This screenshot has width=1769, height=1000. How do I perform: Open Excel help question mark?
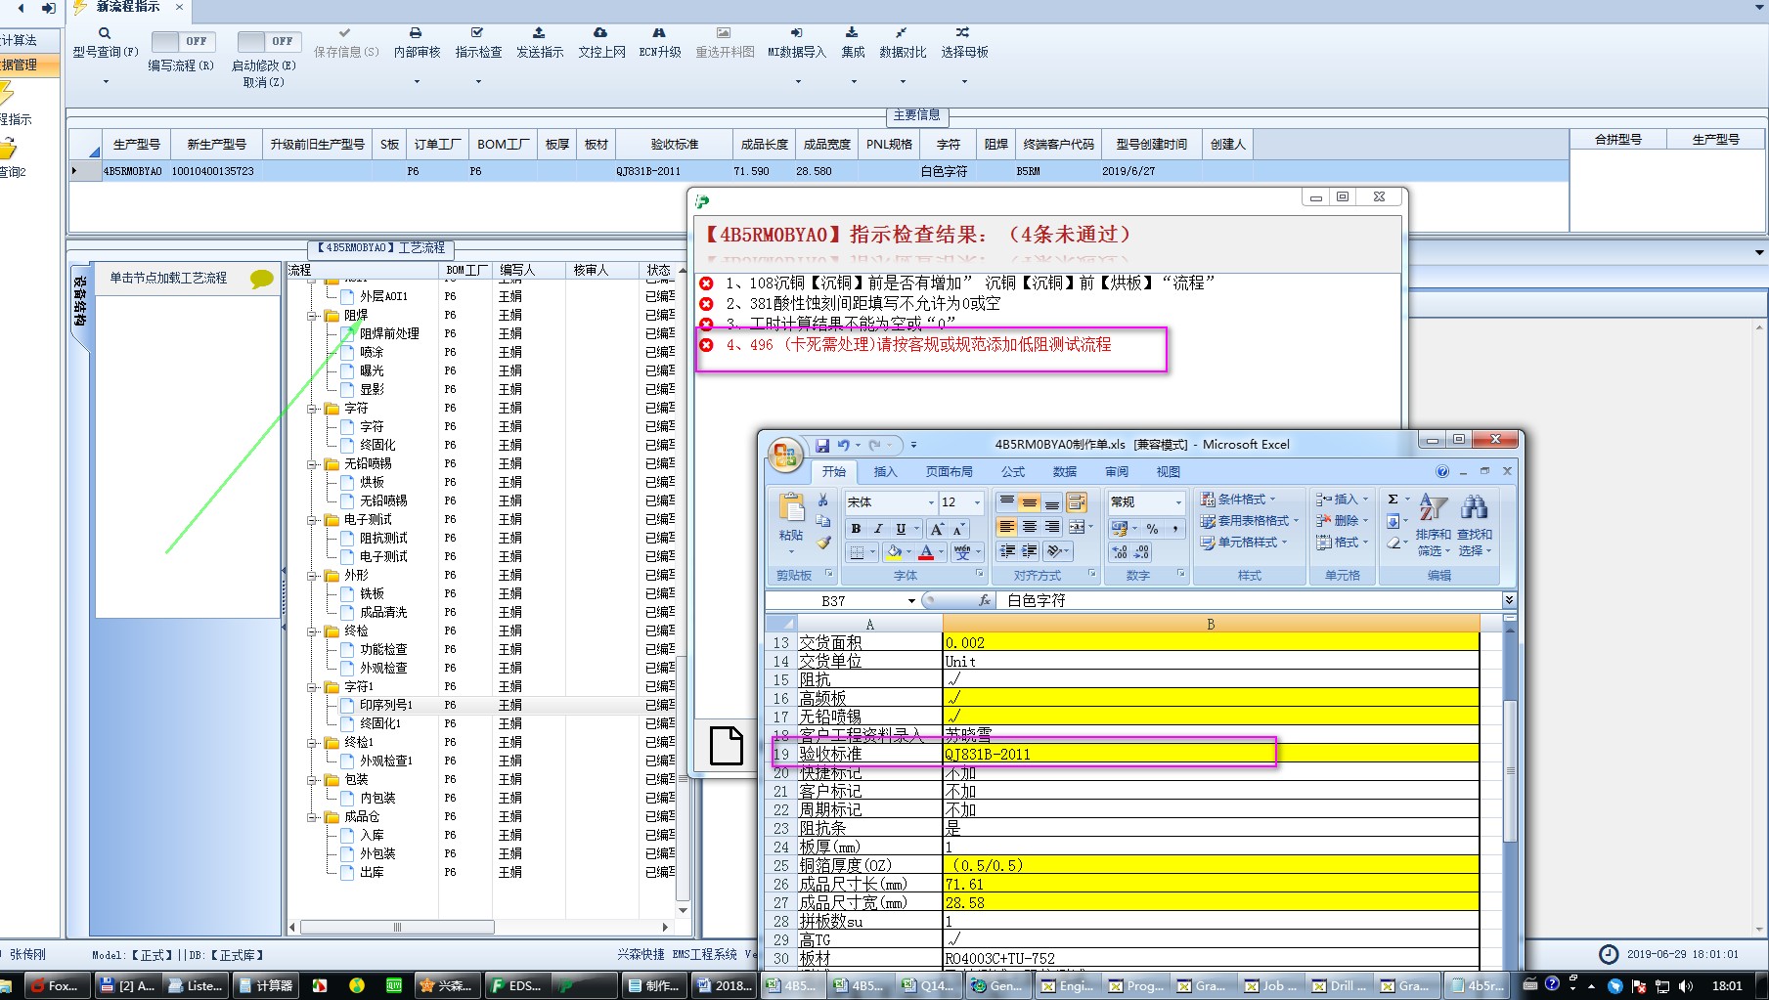[1442, 471]
